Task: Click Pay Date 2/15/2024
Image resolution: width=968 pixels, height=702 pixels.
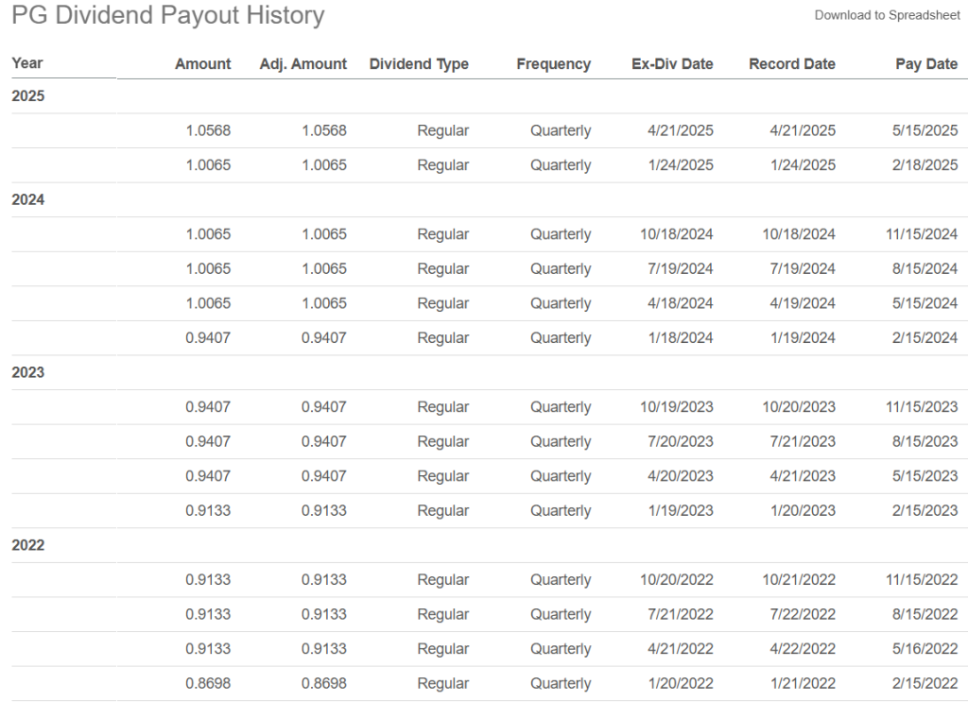Action: 925,338
